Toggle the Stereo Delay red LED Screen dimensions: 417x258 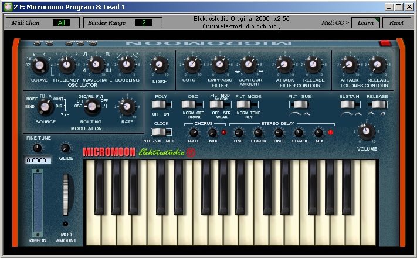tap(331, 132)
